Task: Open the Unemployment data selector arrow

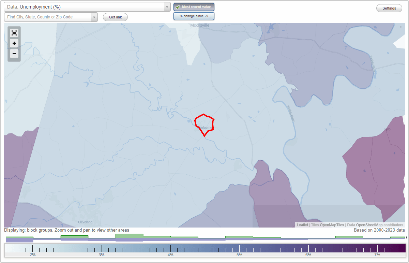Action: 167,7
